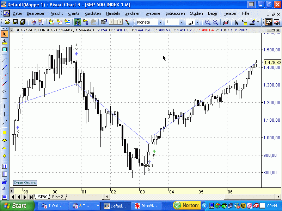Select the yellow ruler measure tool
The height and width of the screenshot is (211, 282).
pyautogui.click(x=5, y=42)
